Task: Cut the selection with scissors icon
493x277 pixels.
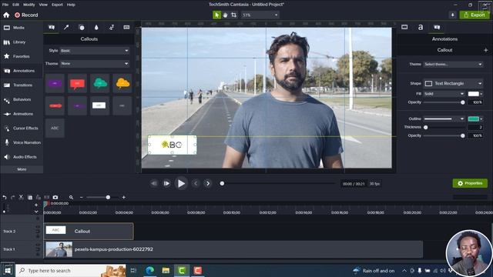Action: pos(21,198)
